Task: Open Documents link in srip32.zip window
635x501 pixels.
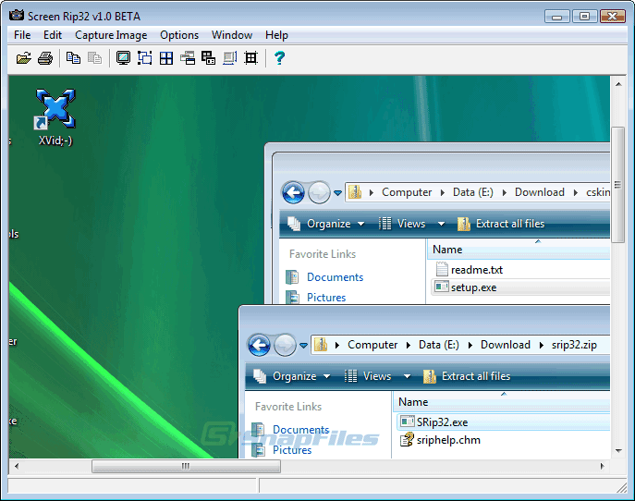Action: (301, 429)
